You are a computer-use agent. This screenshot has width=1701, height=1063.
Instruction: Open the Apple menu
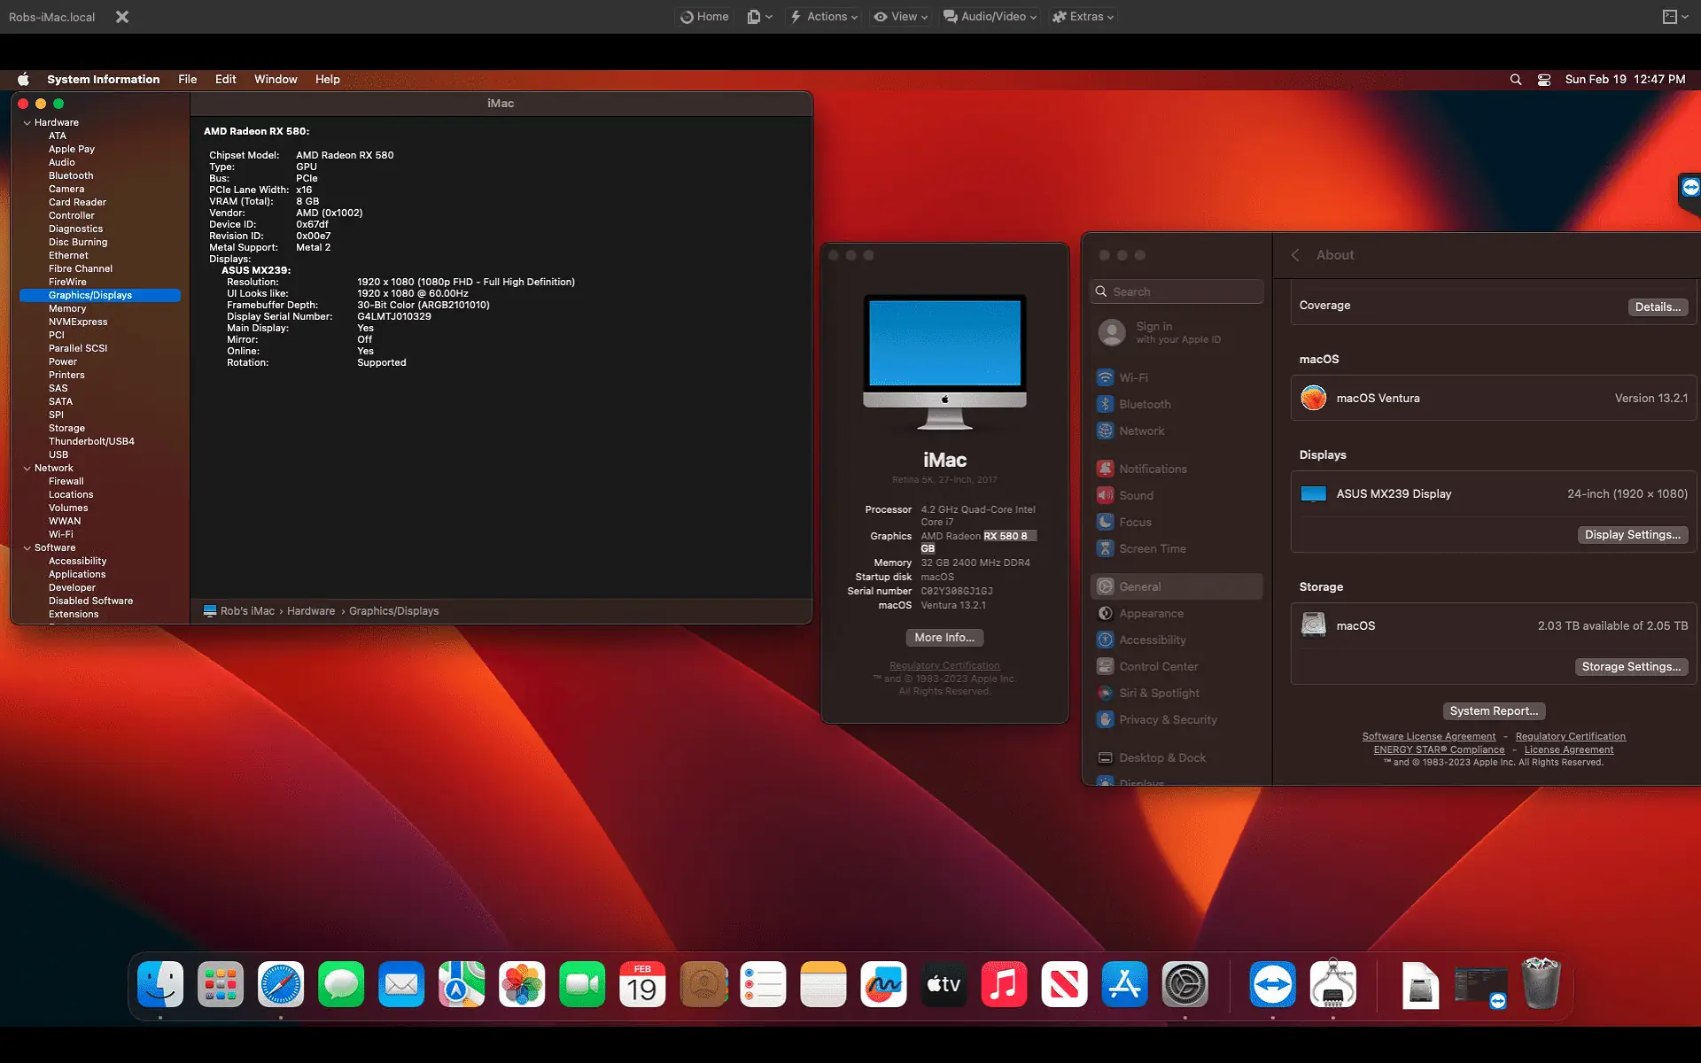(x=23, y=80)
